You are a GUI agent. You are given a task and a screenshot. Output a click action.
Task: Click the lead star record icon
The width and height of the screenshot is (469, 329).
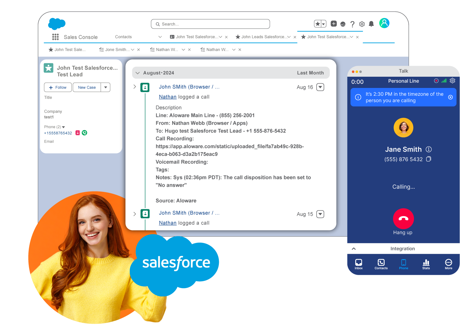coord(48,68)
